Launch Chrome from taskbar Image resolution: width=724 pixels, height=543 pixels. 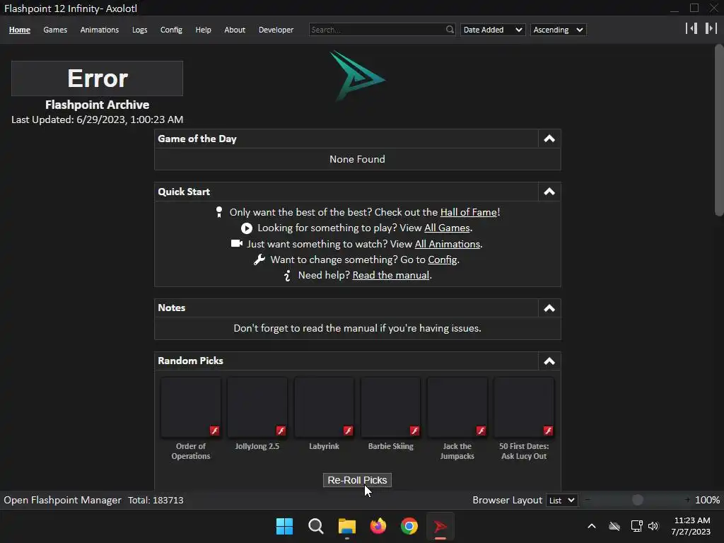[409, 526]
